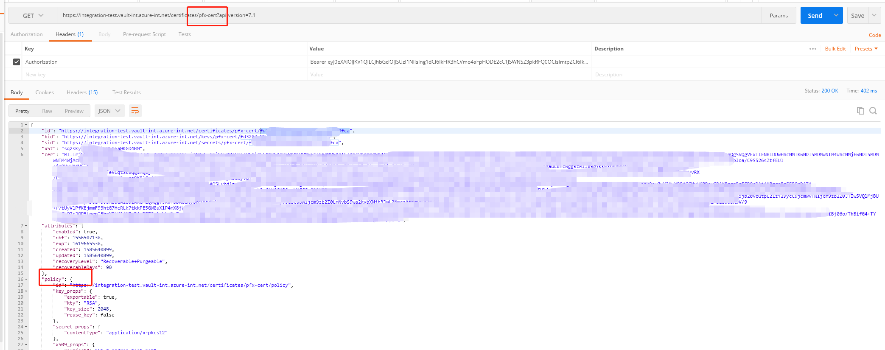
Task: Click the Authorization key cell
Action: click(165, 62)
